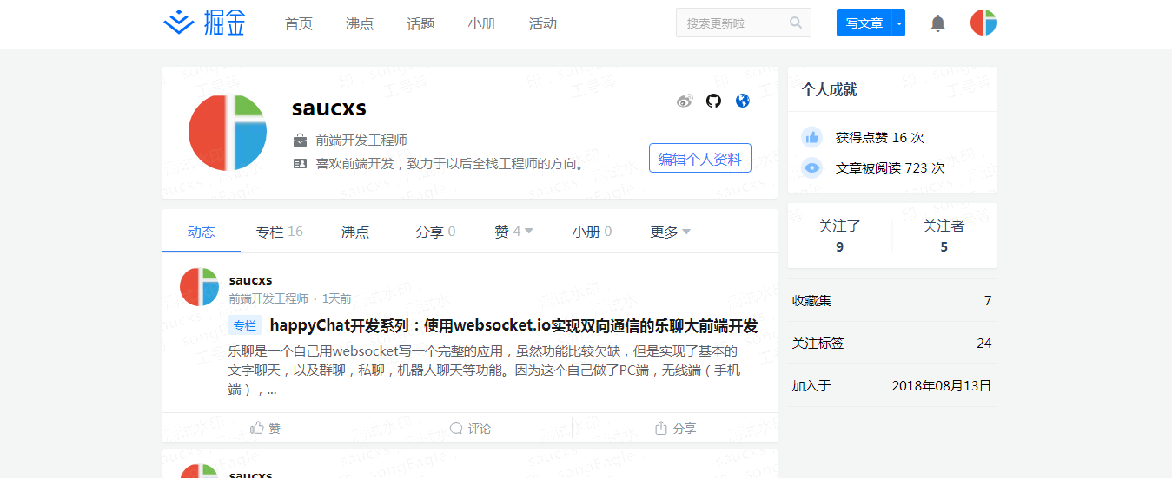Image resolution: width=1172 pixels, height=478 pixels.
Task: Click 编辑个人资料 button
Action: pyautogui.click(x=700, y=158)
